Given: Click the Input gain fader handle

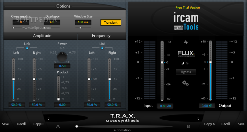Looking at the screenshot, I should pyautogui.click(x=162, y=62).
